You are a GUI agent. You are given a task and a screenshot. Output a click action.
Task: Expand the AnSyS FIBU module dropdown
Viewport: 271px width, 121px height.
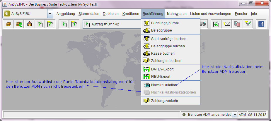[50, 14]
